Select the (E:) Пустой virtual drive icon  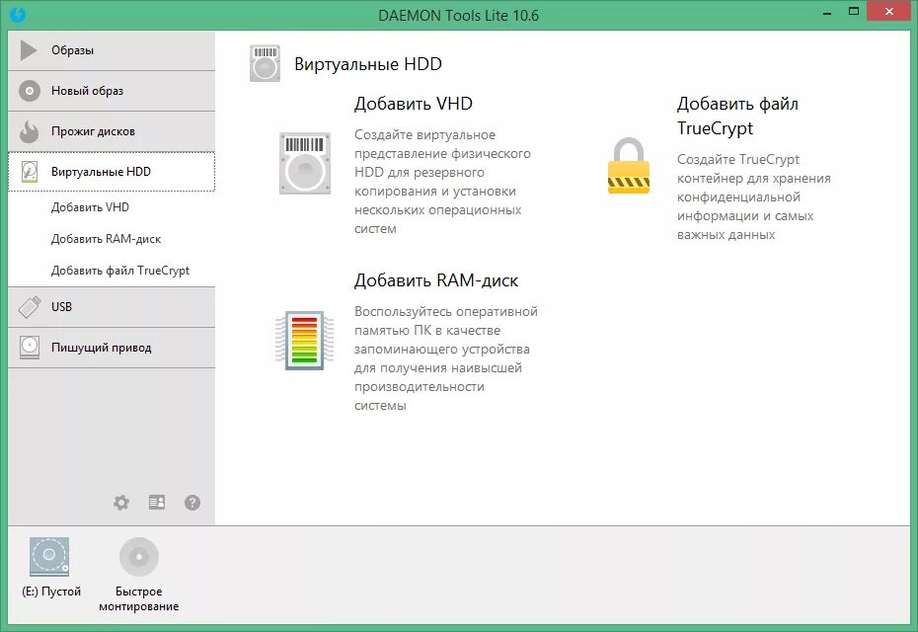pos(49,556)
